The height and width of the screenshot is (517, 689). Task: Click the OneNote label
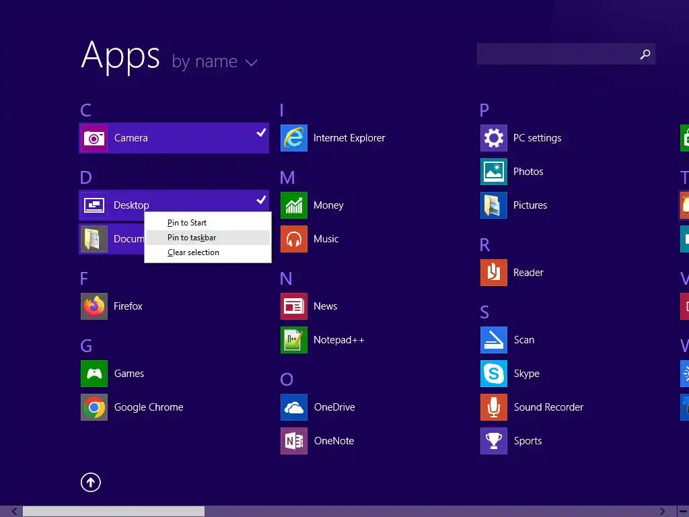tap(334, 441)
